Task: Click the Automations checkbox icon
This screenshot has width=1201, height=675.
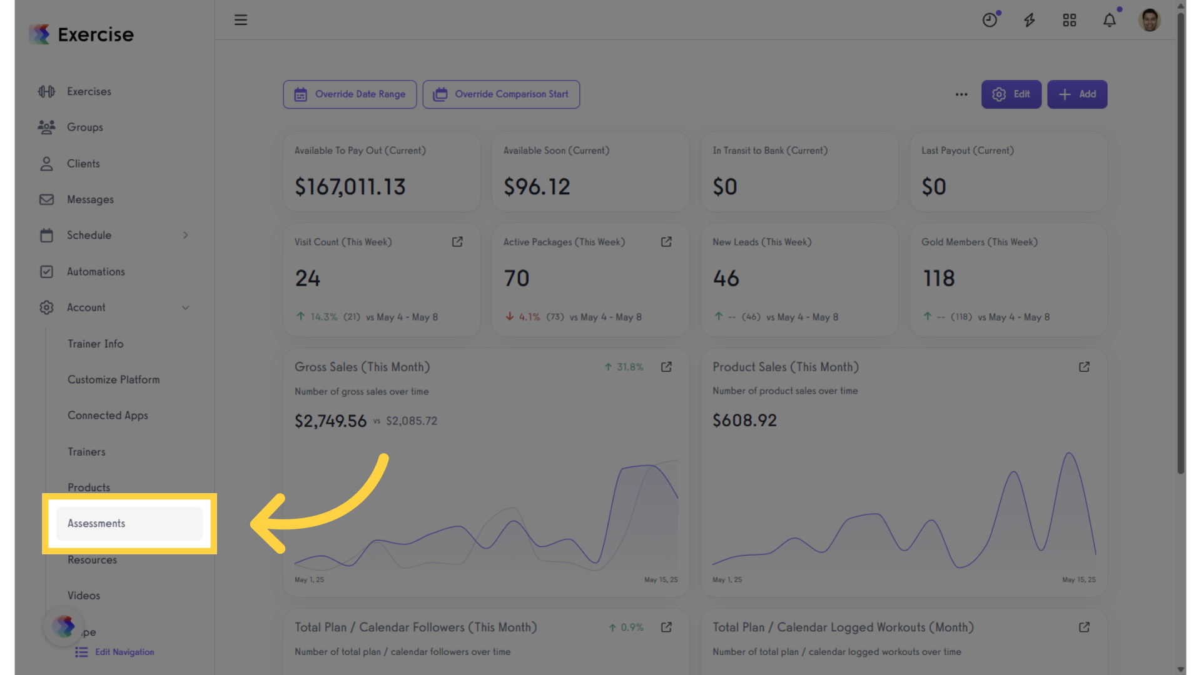Action: [46, 271]
